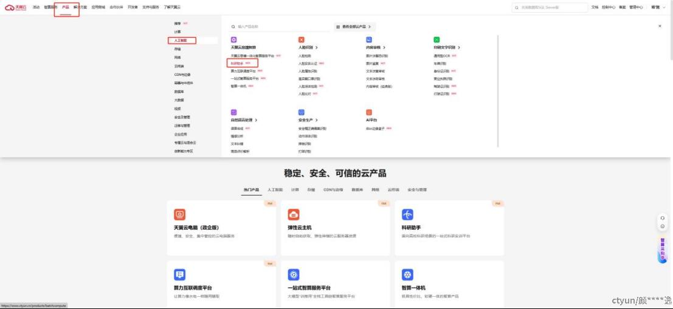The width and height of the screenshot is (673, 309).
Task: Click the magnifier icon in product search box
Action: pos(233,27)
